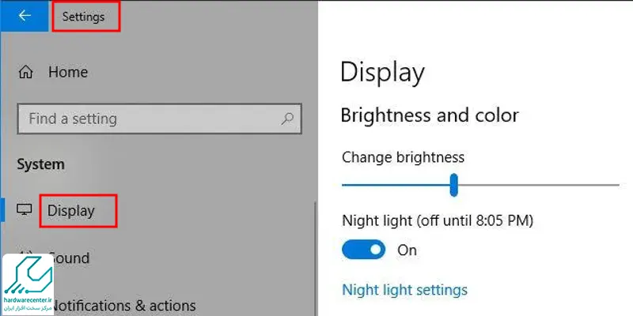Image resolution: width=633 pixels, height=316 pixels.
Task: Click the Night light off until 8:05 PM label
Action: pyautogui.click(x=438, y=220)
